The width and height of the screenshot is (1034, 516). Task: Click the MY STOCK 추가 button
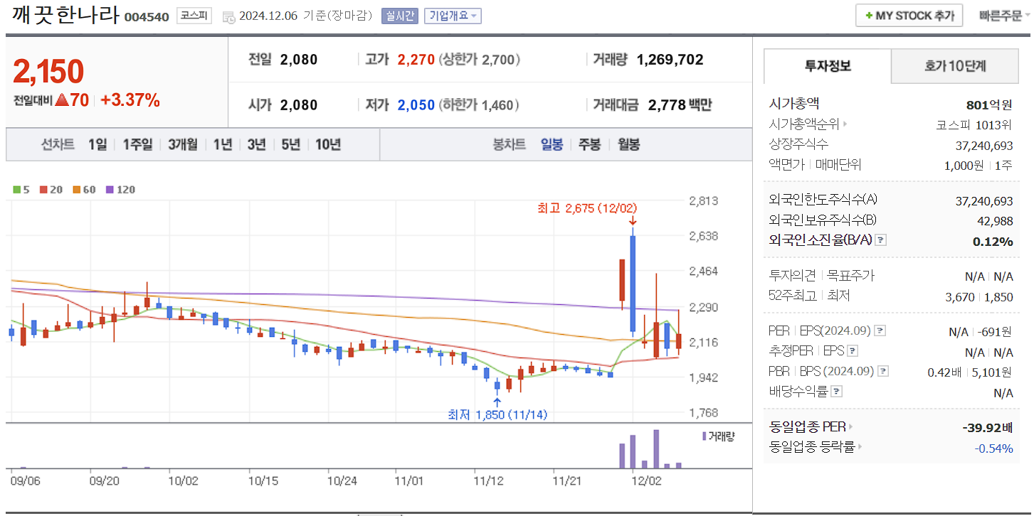point(909,15)
